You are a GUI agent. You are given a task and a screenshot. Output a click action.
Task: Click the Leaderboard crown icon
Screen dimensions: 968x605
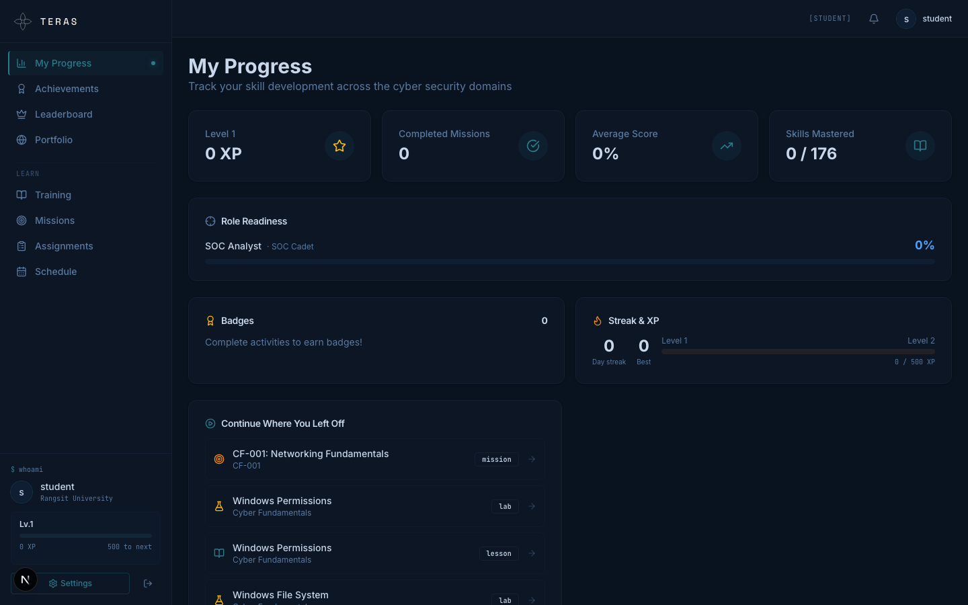(x=22, y=114)
